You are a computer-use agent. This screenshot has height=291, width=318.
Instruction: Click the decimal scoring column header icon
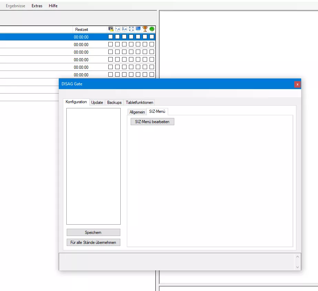pyautogui.click(x=118, y=29)
